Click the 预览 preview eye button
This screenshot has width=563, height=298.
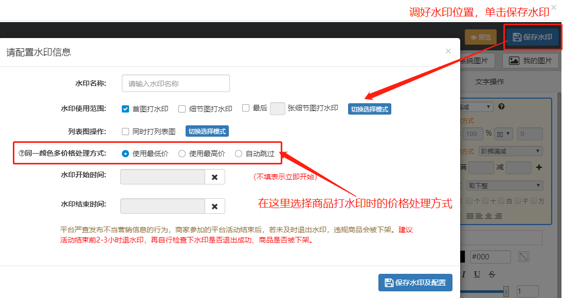click(480, 37)
